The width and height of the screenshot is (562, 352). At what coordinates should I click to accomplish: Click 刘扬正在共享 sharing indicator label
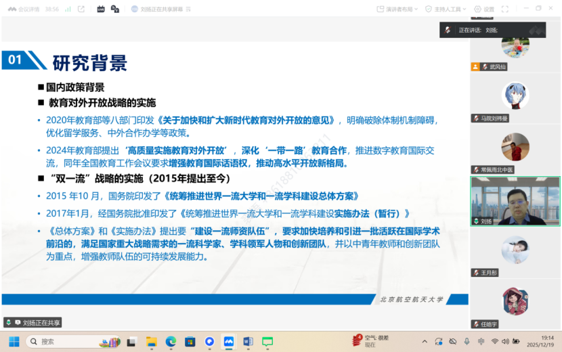[33, 323]
